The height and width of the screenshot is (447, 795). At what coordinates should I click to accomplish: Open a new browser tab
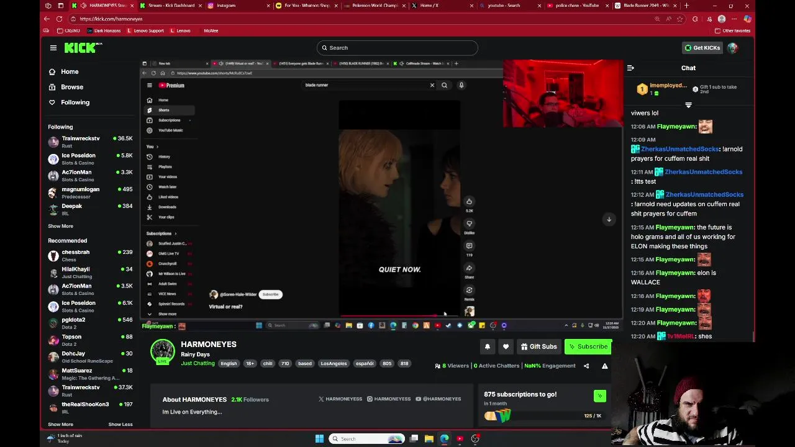686,6
